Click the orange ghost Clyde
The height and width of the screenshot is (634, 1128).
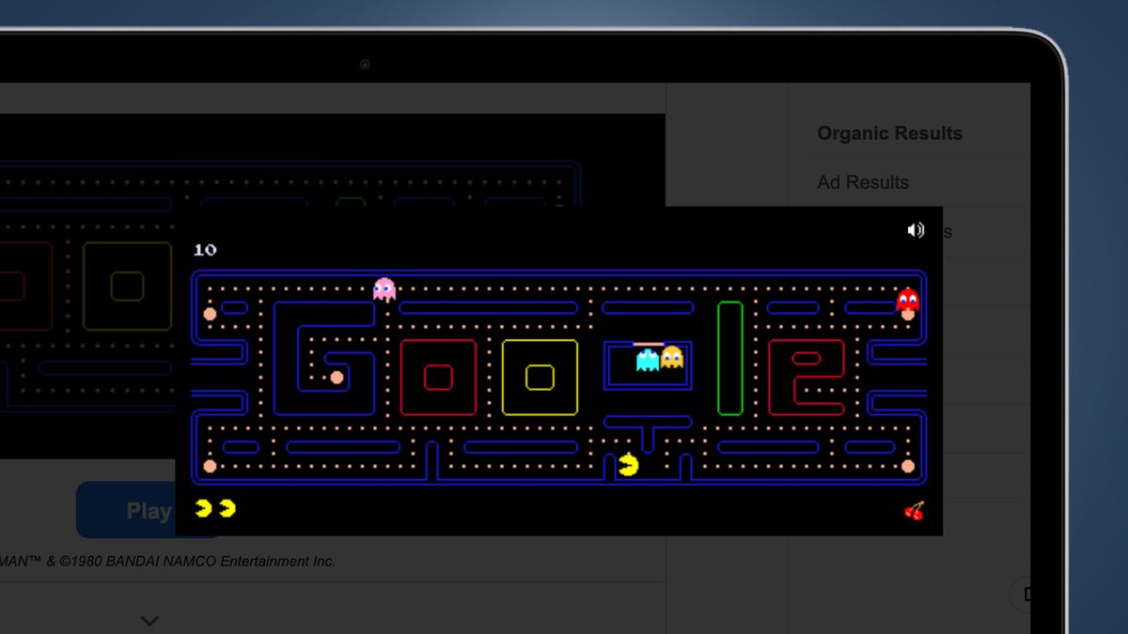[x=671, y=358]
